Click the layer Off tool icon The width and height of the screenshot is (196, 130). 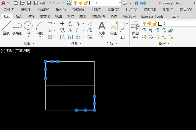click(144, 30)
